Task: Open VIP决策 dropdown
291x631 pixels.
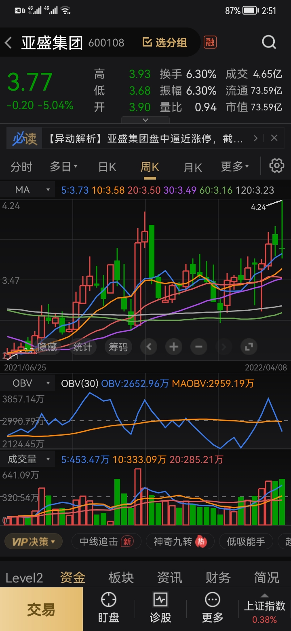Action: point(34,542)
